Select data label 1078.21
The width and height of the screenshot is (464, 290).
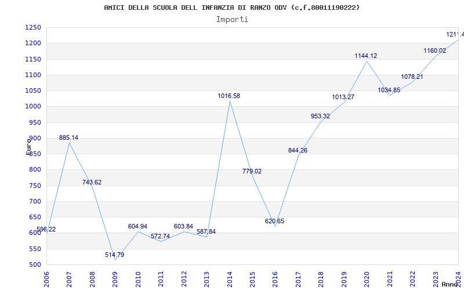click(412, 77)
